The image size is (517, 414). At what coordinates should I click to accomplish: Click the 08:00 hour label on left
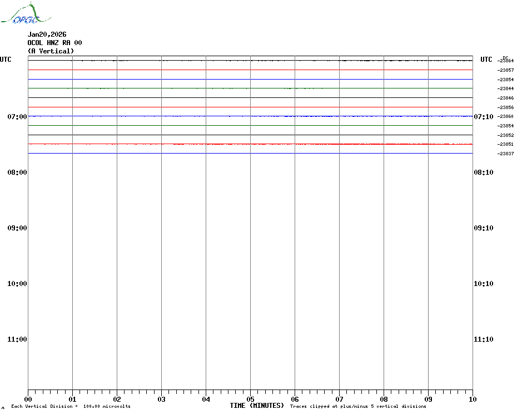[17, 172]
